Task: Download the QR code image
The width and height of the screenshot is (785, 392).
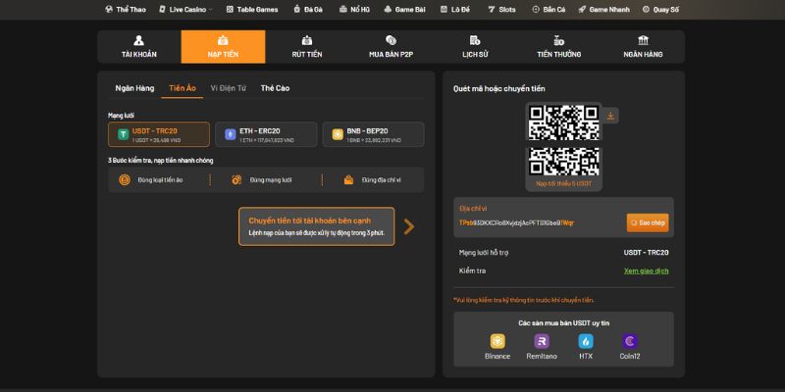Action: (611, 116)
